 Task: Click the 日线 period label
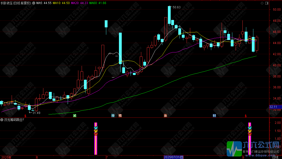point(275,157)
